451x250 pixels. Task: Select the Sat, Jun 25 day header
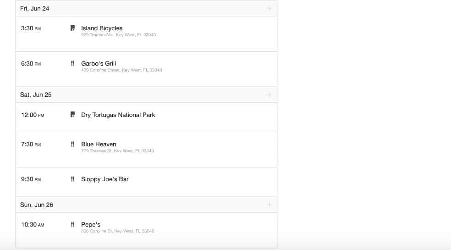pos(146,95)
